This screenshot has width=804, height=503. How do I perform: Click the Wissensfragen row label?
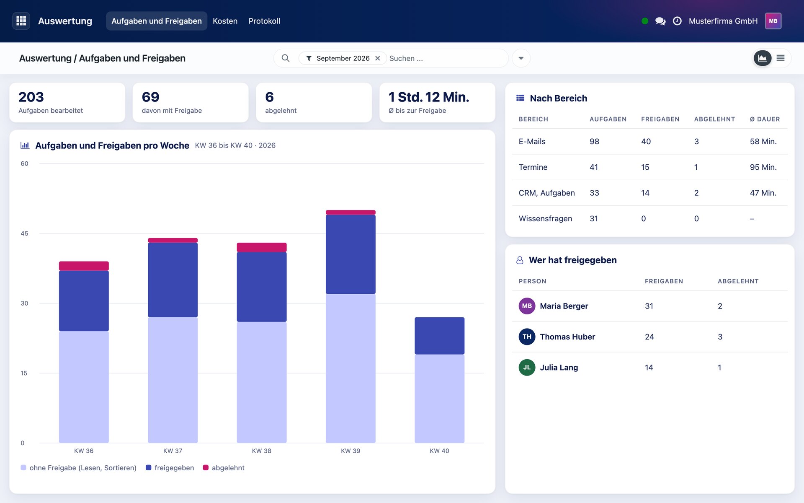(x=545, y=218)
